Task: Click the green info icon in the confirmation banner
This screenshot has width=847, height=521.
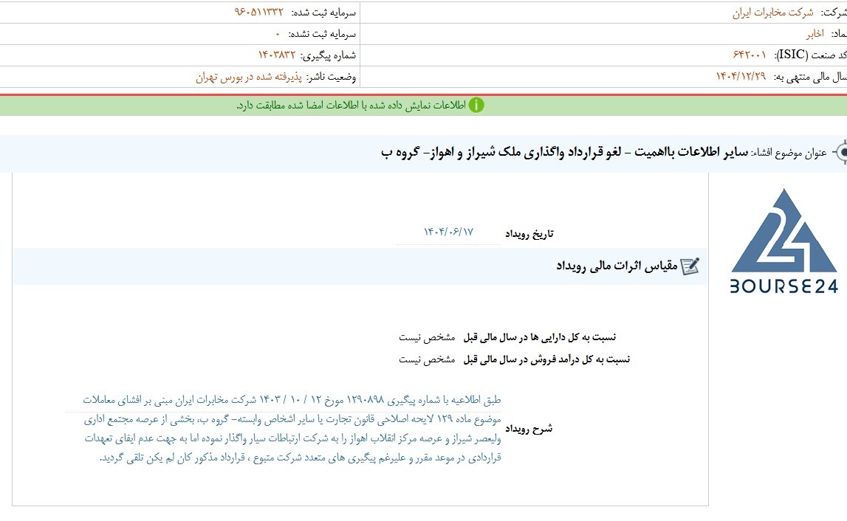Action: pyautogui.click(x=476, y=106)
